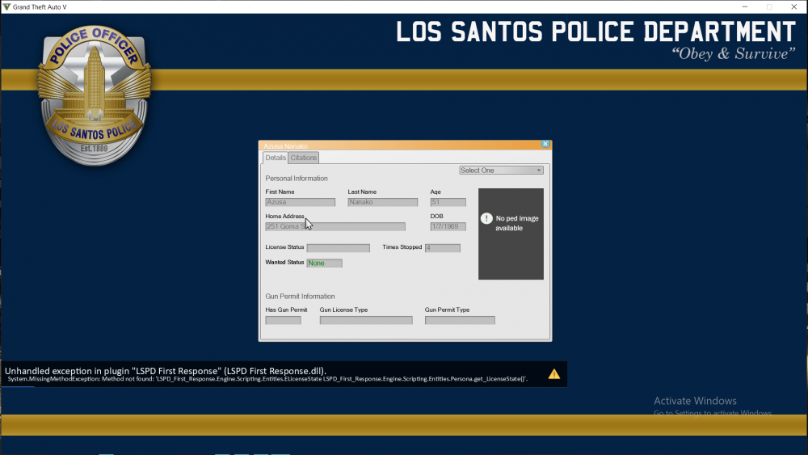The image size is (808, 455).
Task: Close the Azusa Nanako ped window
Action: coord(545,145)
